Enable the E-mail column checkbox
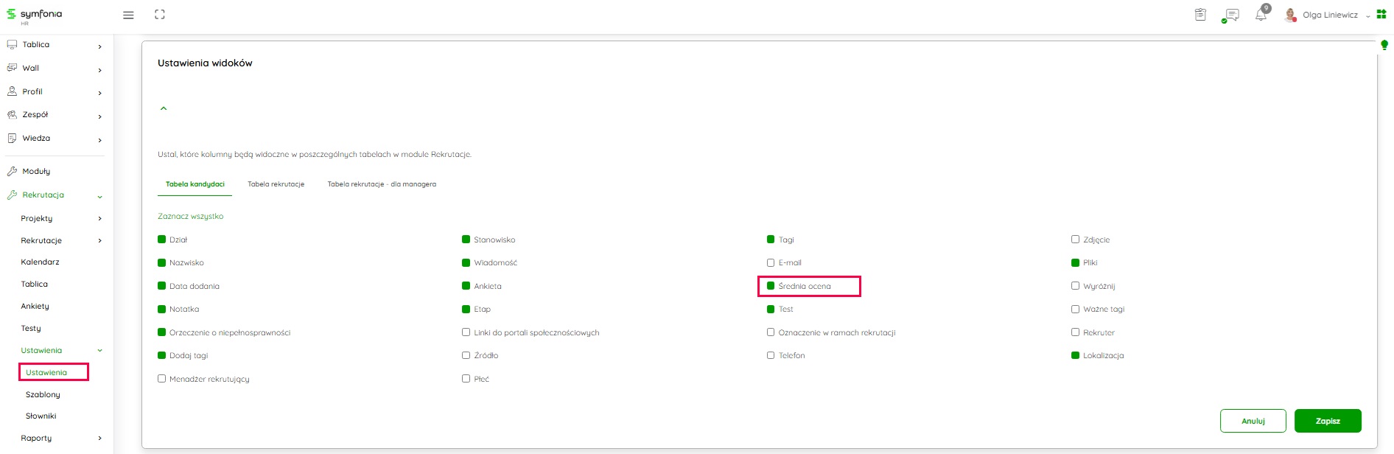The width and height of the screenshot is (1394, 454). point(771,262)
